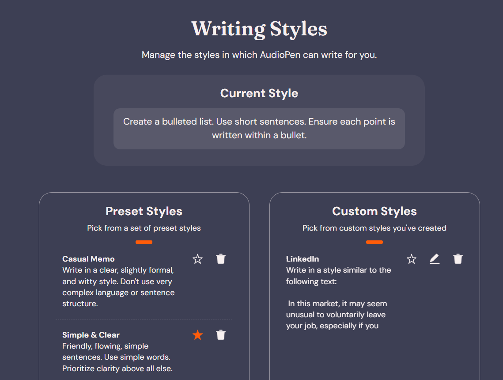
Task: Click the Current Style heading
Action: [x=259, y=93]
